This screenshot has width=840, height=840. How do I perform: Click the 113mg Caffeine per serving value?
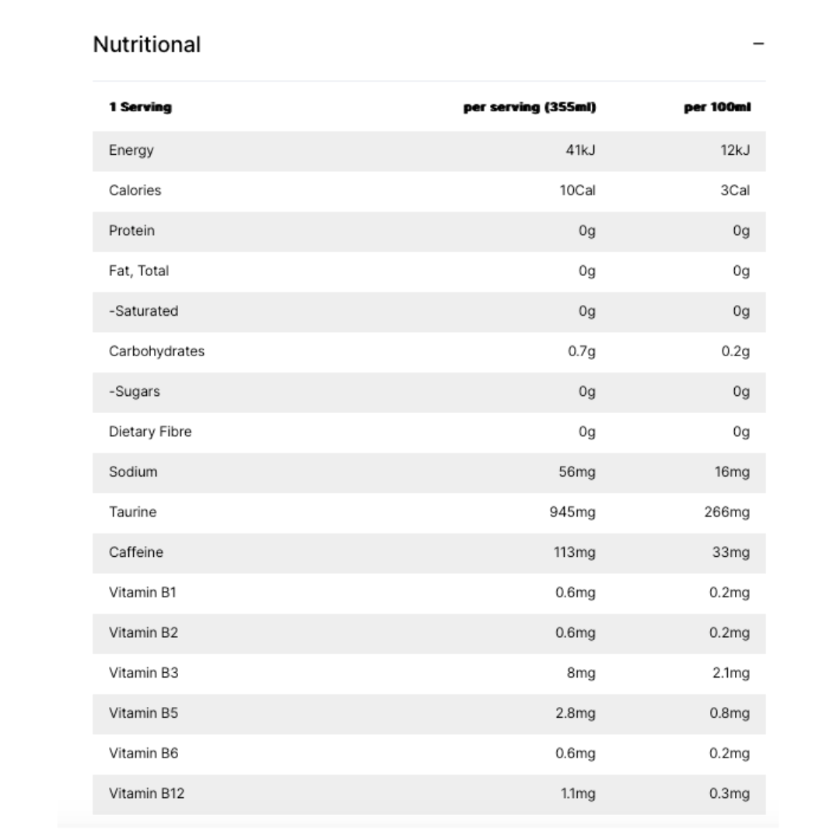click(574, 553)
